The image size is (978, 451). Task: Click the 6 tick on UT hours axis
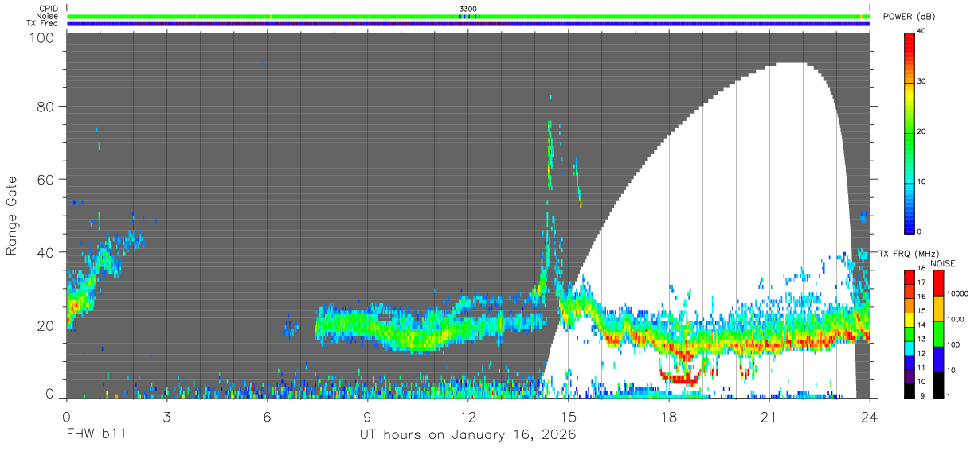coord(267,415)
